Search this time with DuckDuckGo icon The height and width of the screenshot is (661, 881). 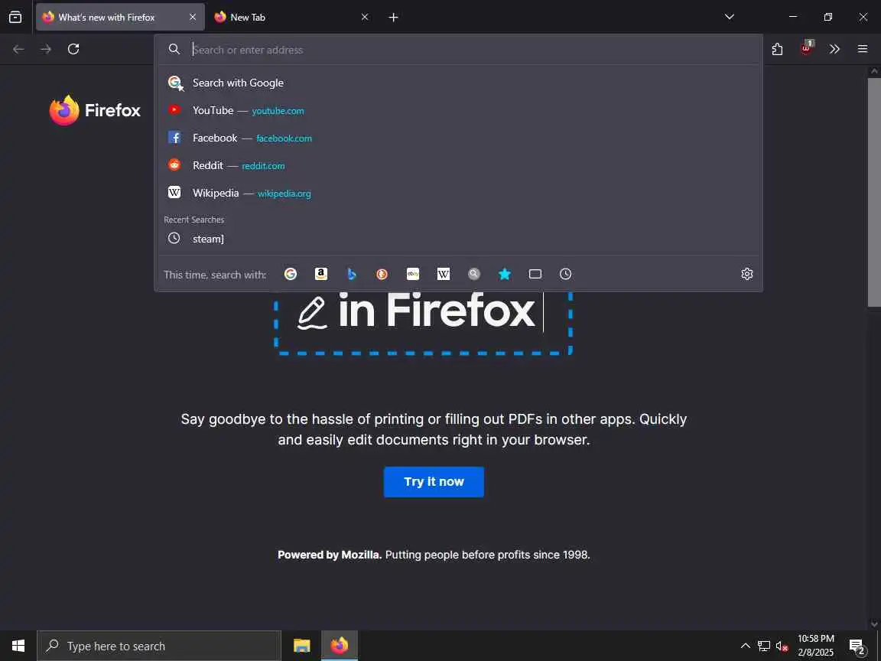pyautogui.click(x=382, y=274)
